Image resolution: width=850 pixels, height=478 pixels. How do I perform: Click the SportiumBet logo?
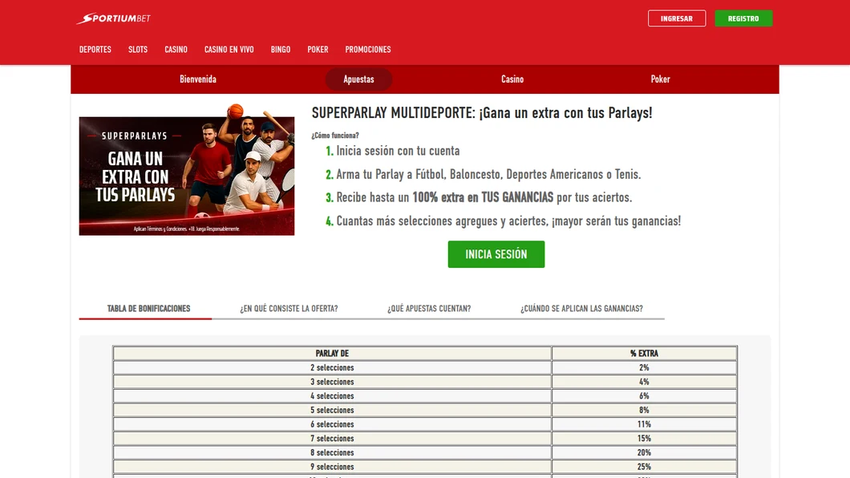click(x=113, y=18)
